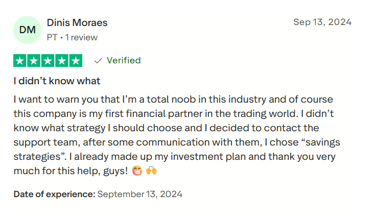Click the third green rating star
The height and width of the screenshot is (214, 372).
coord(48,61)
